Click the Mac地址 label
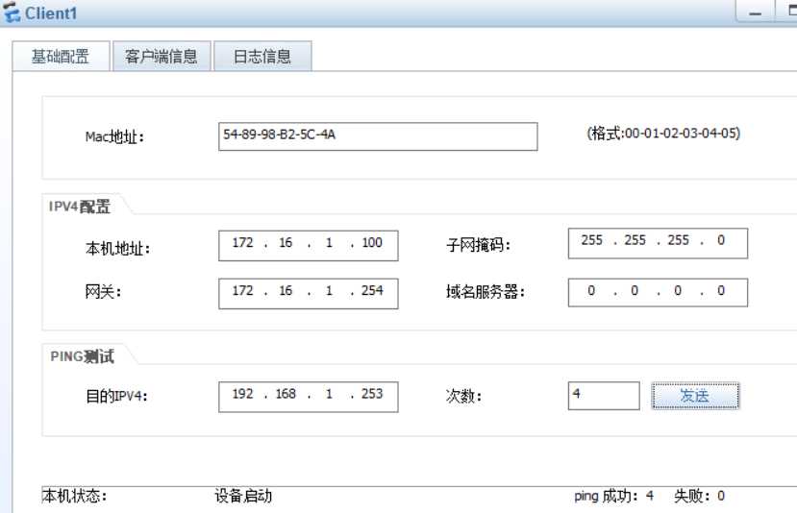 tap(114, 136)
